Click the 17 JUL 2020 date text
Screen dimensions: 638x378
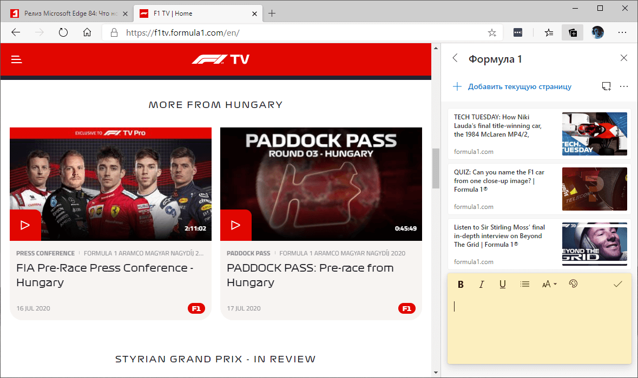[x=244, y=308]
